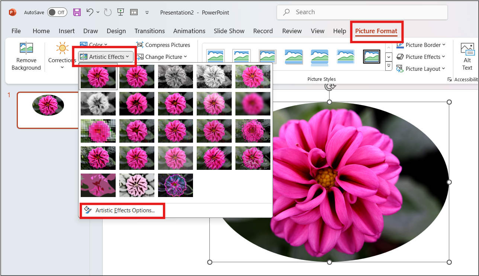This screenshot has height=276, width=479.
Task: Click the Remove Background button
Action: coord(26,56)
